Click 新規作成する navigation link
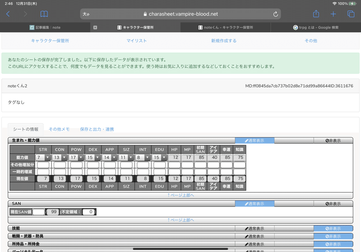The image size is (361, 252). tap(224, 41)
